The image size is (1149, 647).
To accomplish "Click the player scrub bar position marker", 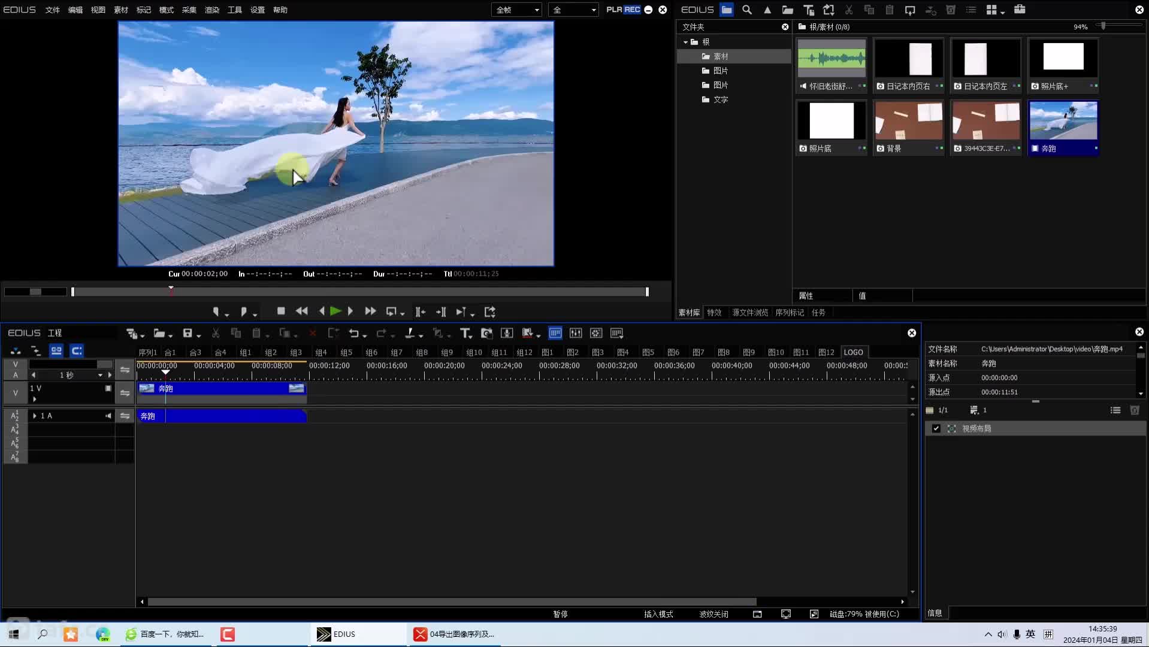I will 171,291.
